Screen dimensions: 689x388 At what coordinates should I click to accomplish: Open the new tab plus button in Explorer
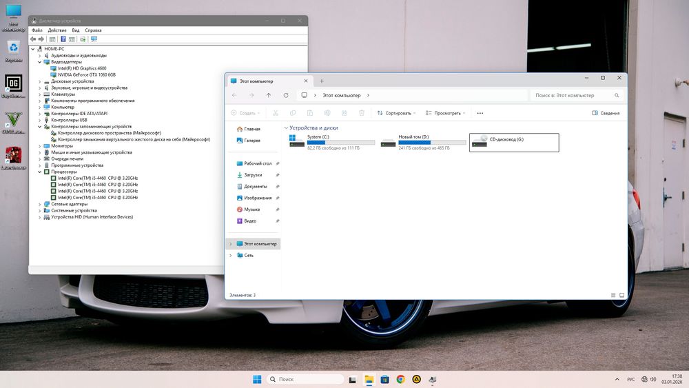click(321, 81)
